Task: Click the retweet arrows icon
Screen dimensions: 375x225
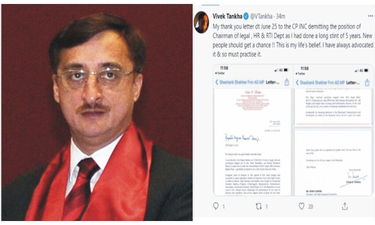Action: point(259,206)
